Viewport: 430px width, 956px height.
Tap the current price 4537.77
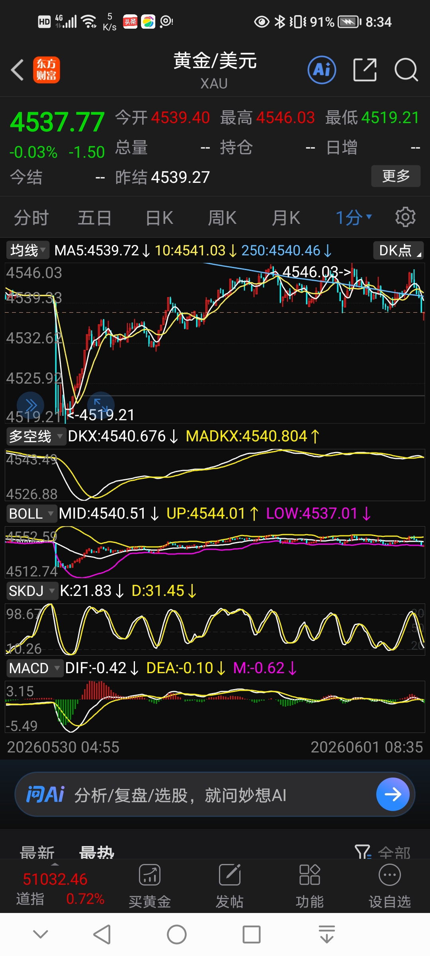tap(57, 122)
